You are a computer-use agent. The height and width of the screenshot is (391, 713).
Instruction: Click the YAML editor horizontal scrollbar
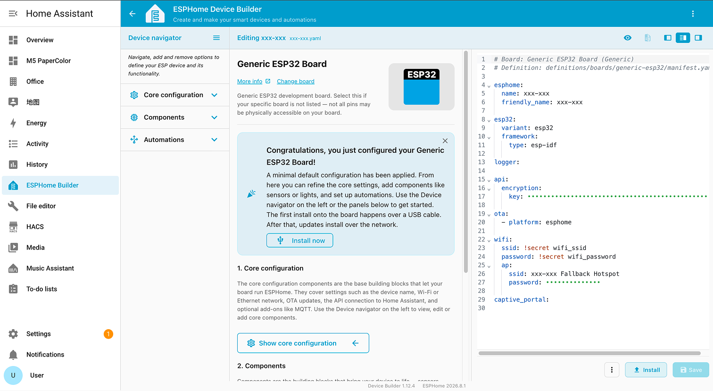[589, 353]
